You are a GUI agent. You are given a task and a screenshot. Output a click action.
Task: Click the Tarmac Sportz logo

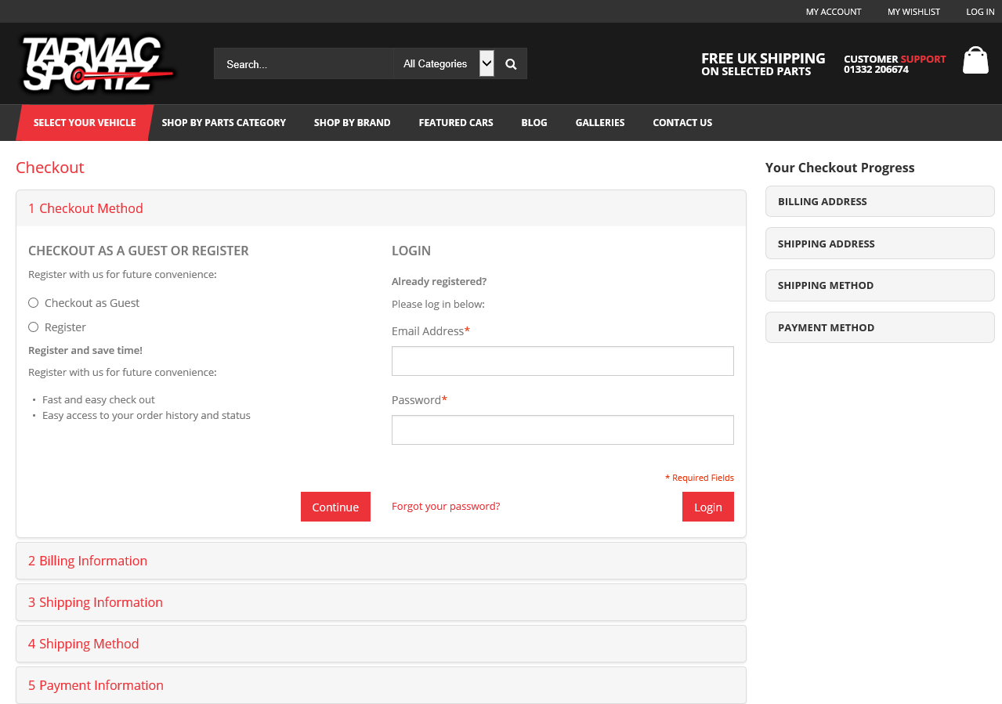click(97, 63)
